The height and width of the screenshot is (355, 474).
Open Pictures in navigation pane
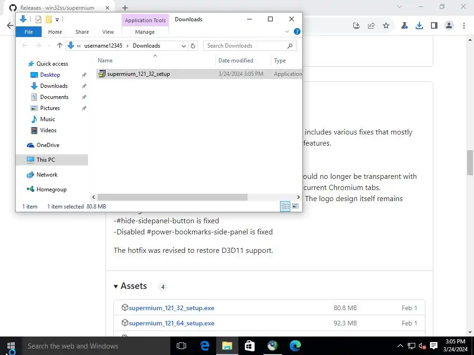(x=50, y=108)
